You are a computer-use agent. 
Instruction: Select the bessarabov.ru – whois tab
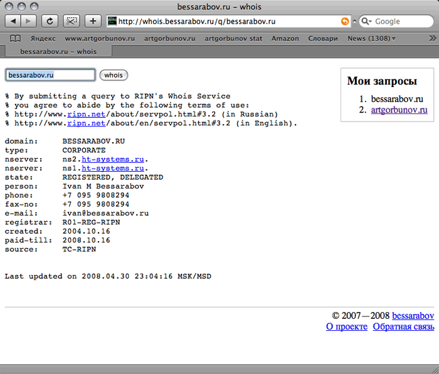pos(59,51)
